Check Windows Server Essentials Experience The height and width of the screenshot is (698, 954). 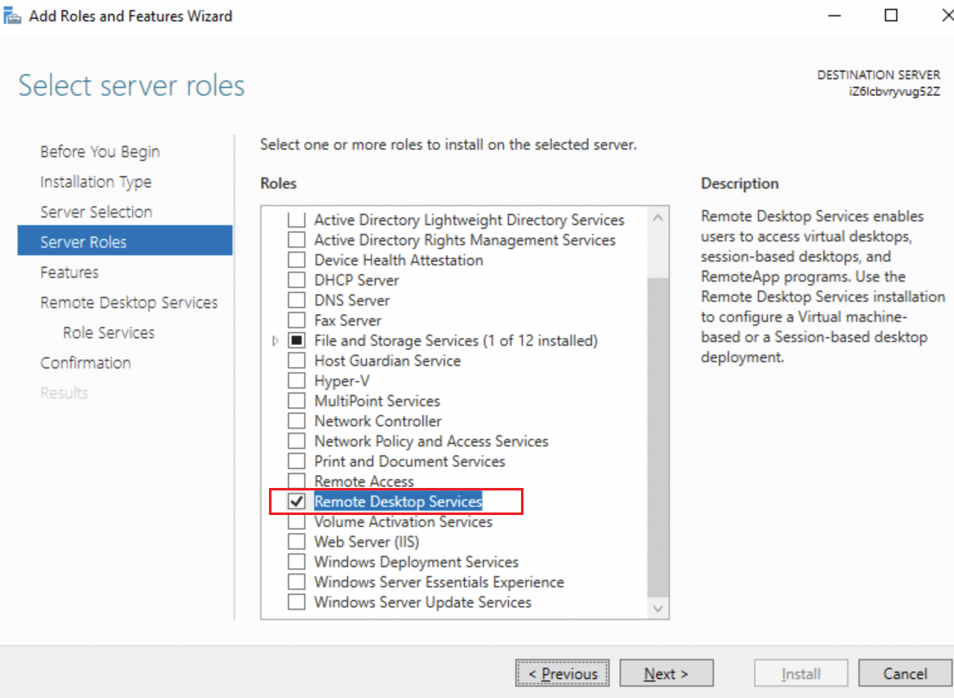(x=297, y=582)
